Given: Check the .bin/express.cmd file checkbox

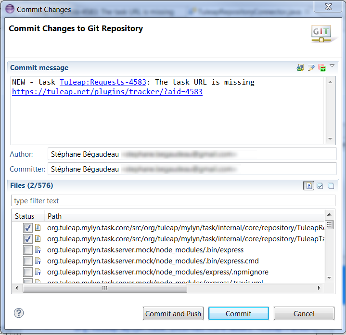Looking at the screenshot, I should (28, 261).
